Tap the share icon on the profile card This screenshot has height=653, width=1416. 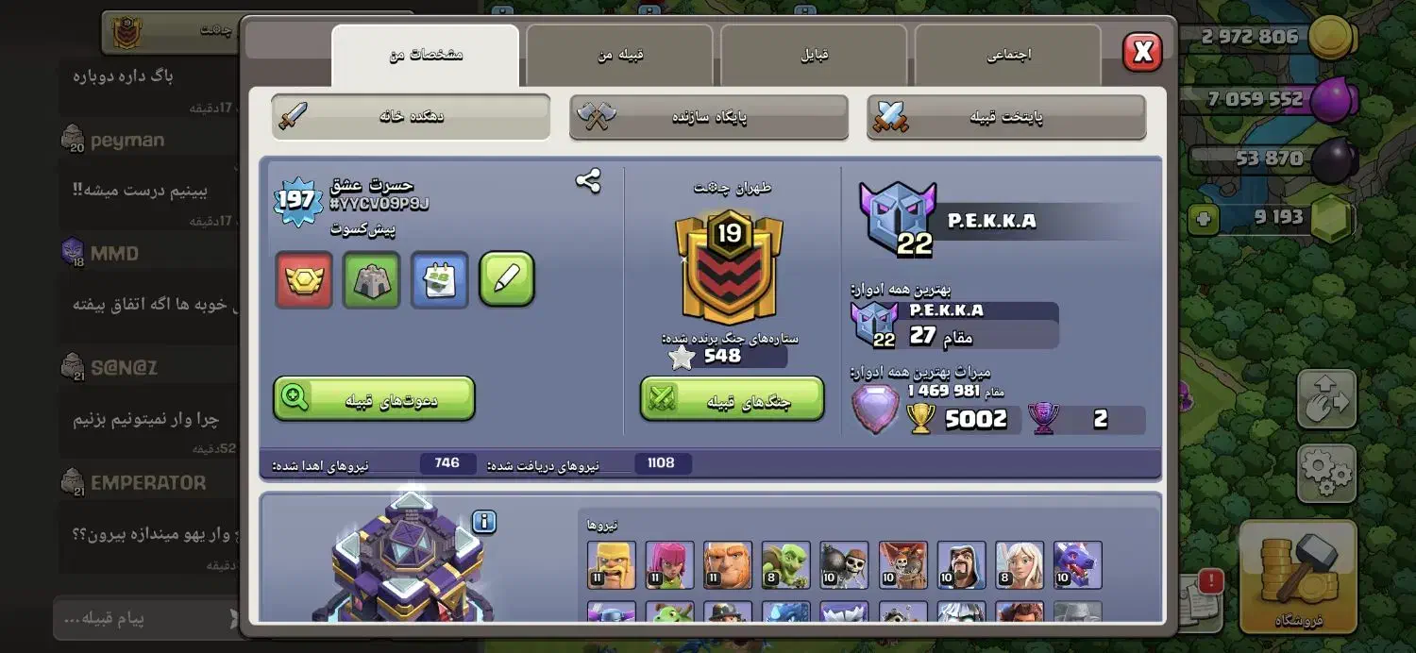click(588, 180)
